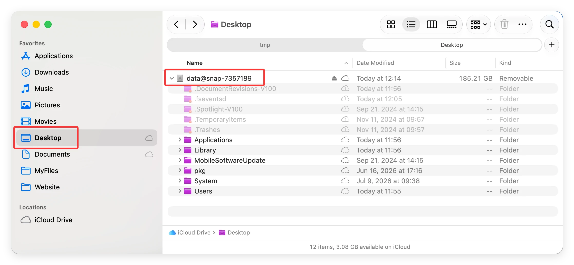
Task: Expand the System folder row
Action: (x=180, y=181)
